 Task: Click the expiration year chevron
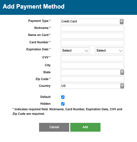point(121,51)
